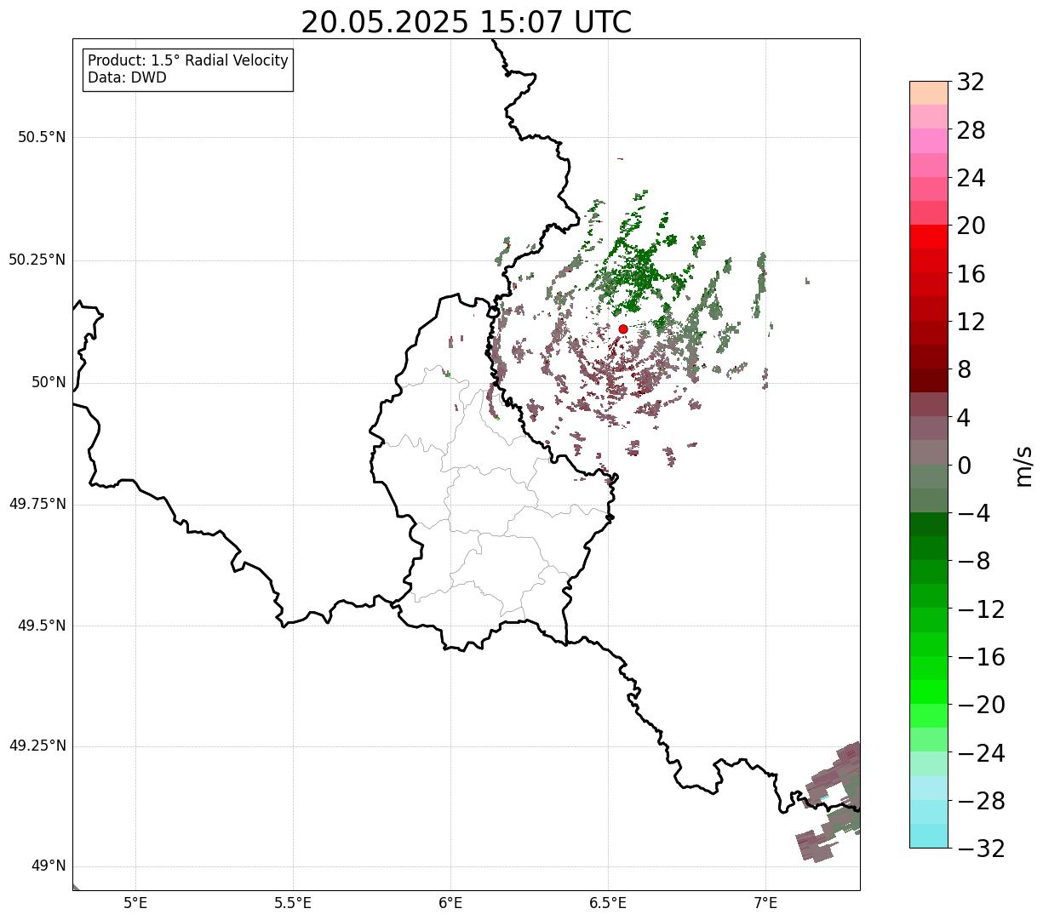Click the colorbar tick label 32

coord(971,83)
